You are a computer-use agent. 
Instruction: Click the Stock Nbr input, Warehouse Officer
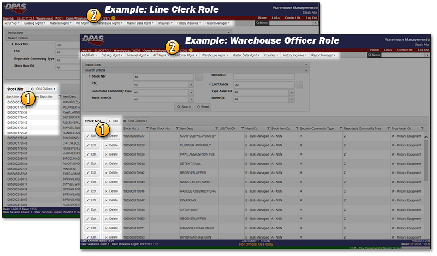tap(163, 77)
